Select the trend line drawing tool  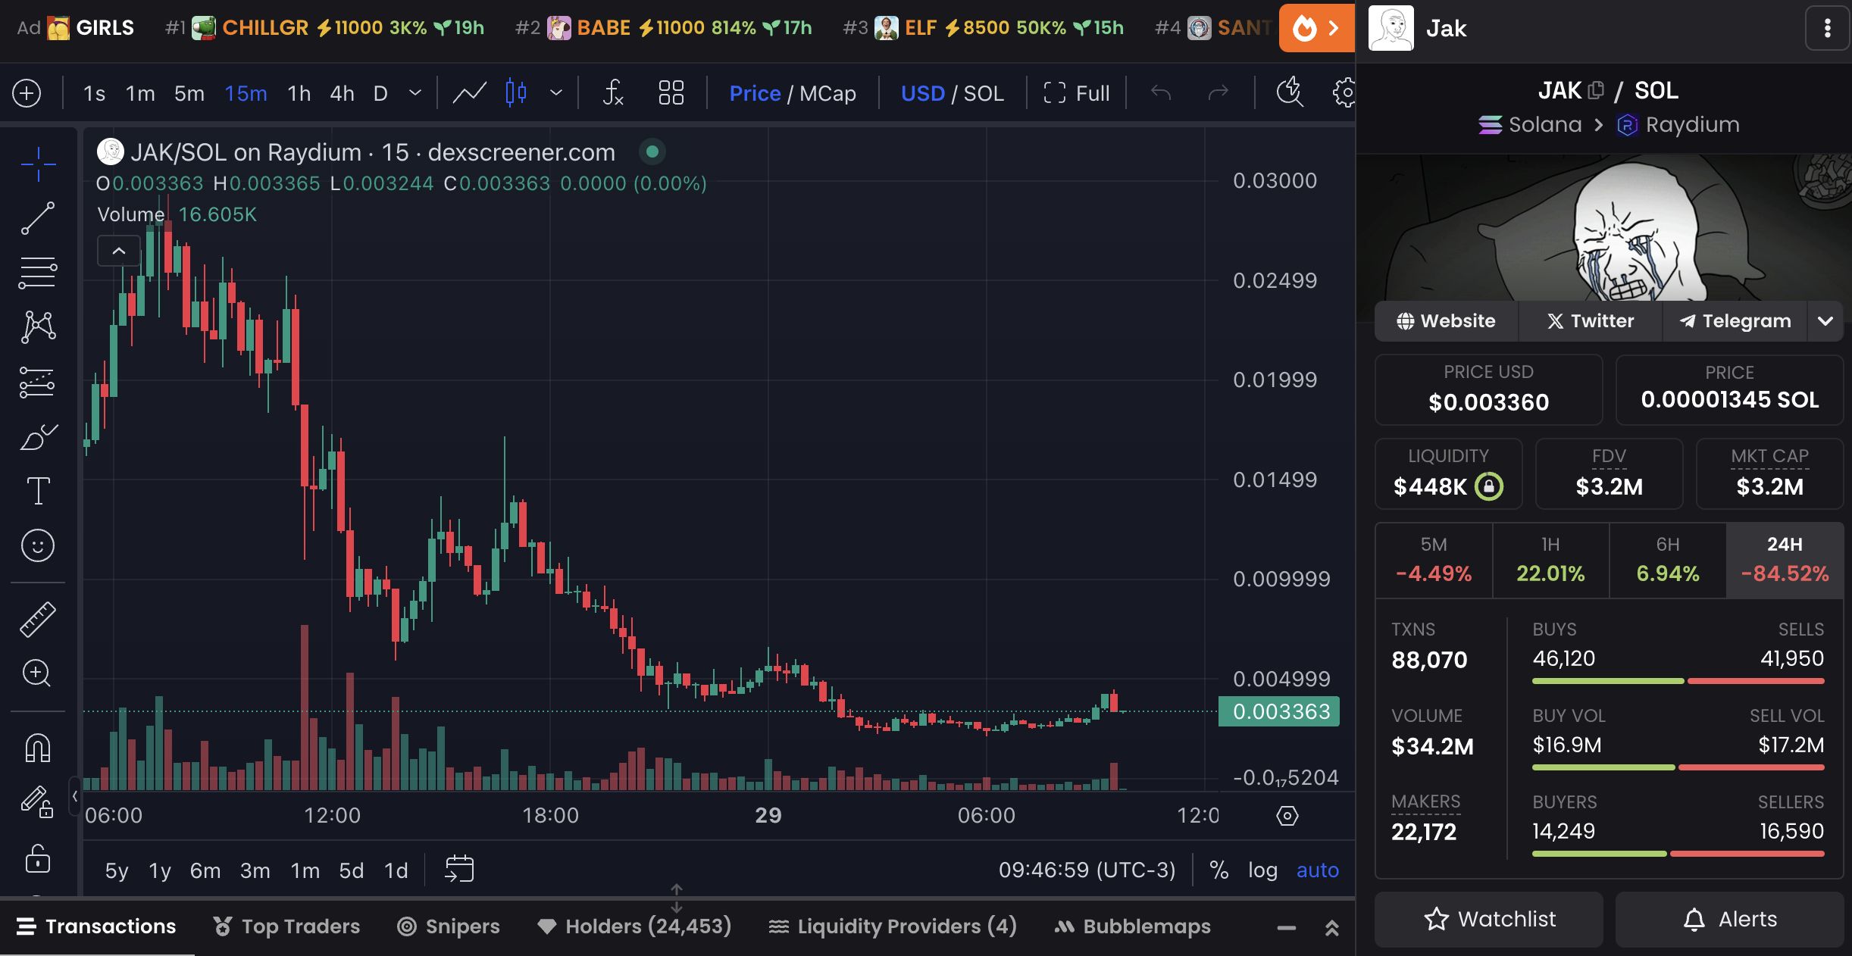click(x=37, y=218)
